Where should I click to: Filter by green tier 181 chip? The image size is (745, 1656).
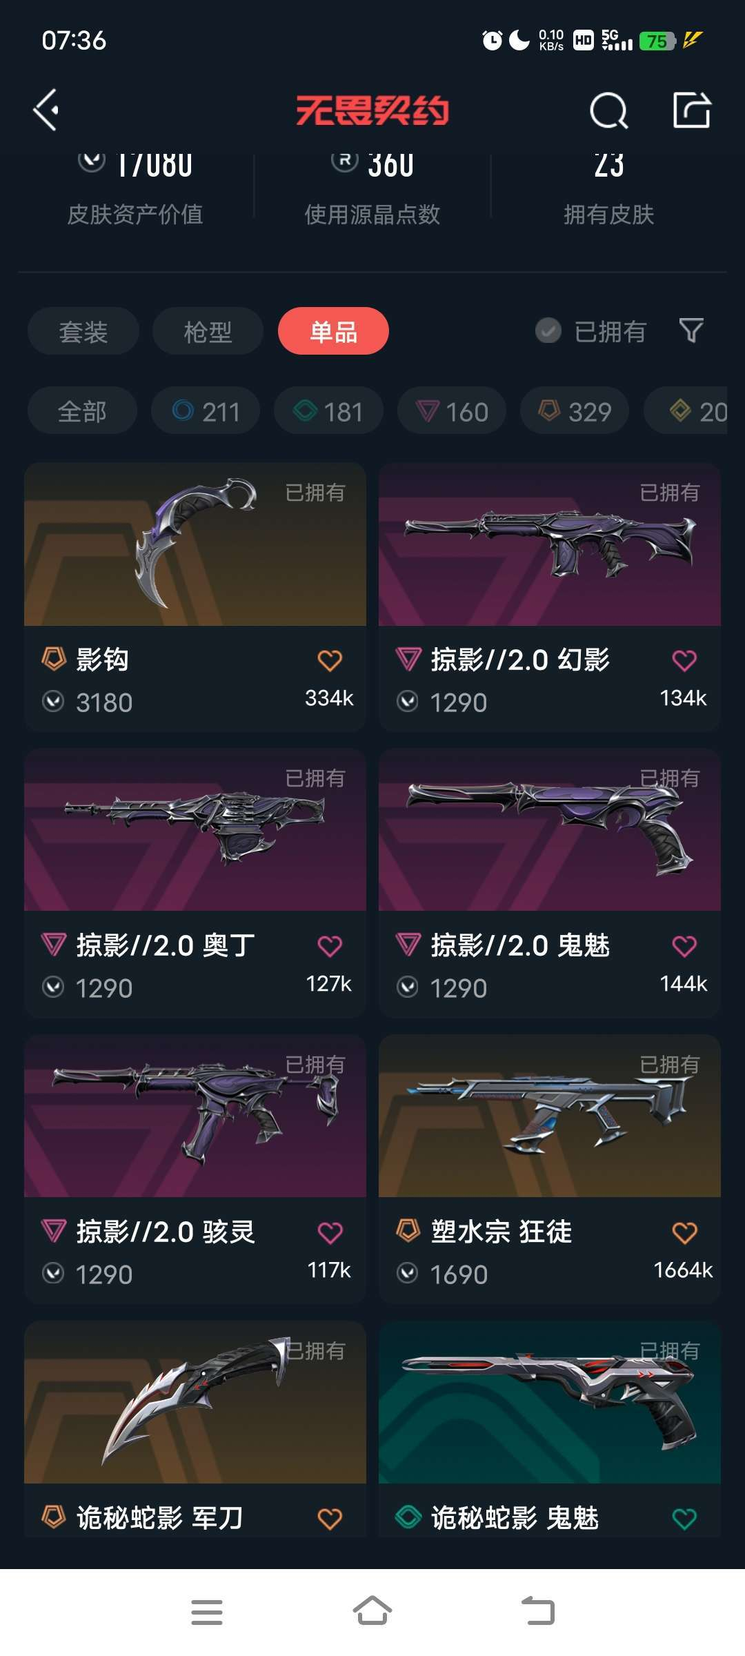point(328,411)
